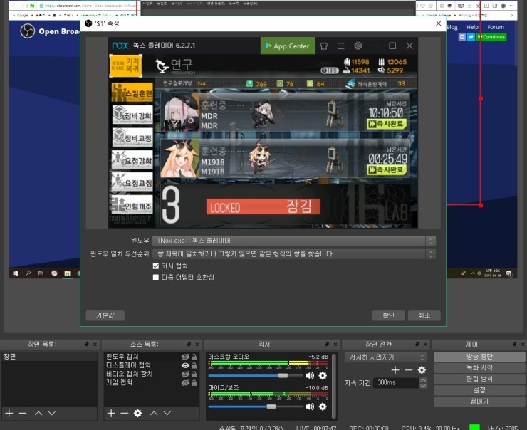
Task: Open transition properties gear icon
Action: [422, 370]
